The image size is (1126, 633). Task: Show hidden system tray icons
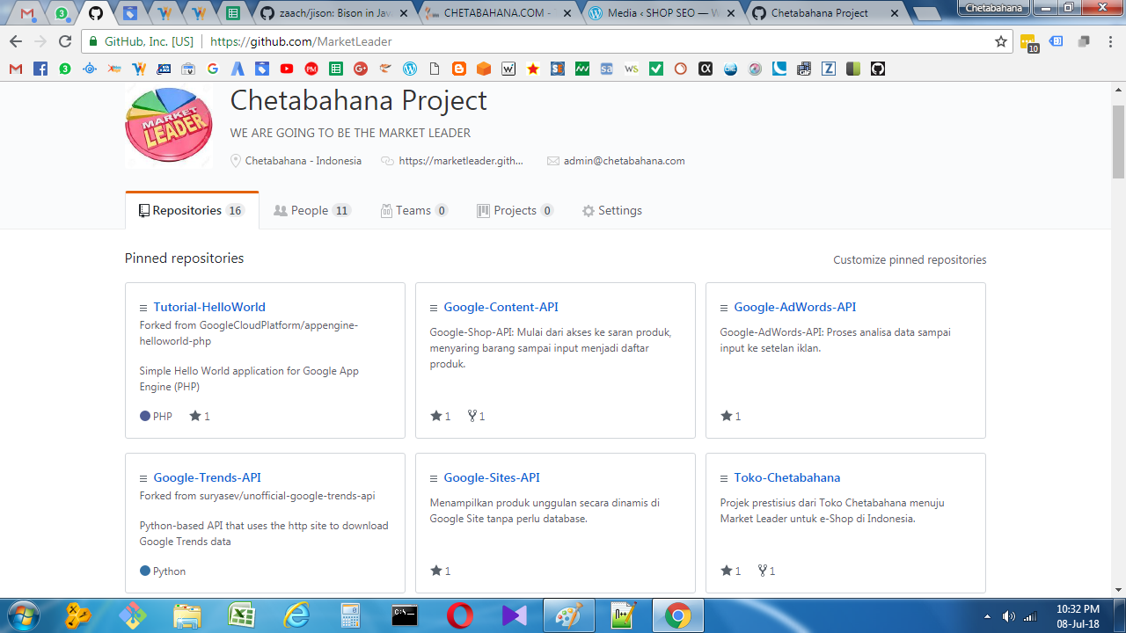987,616
